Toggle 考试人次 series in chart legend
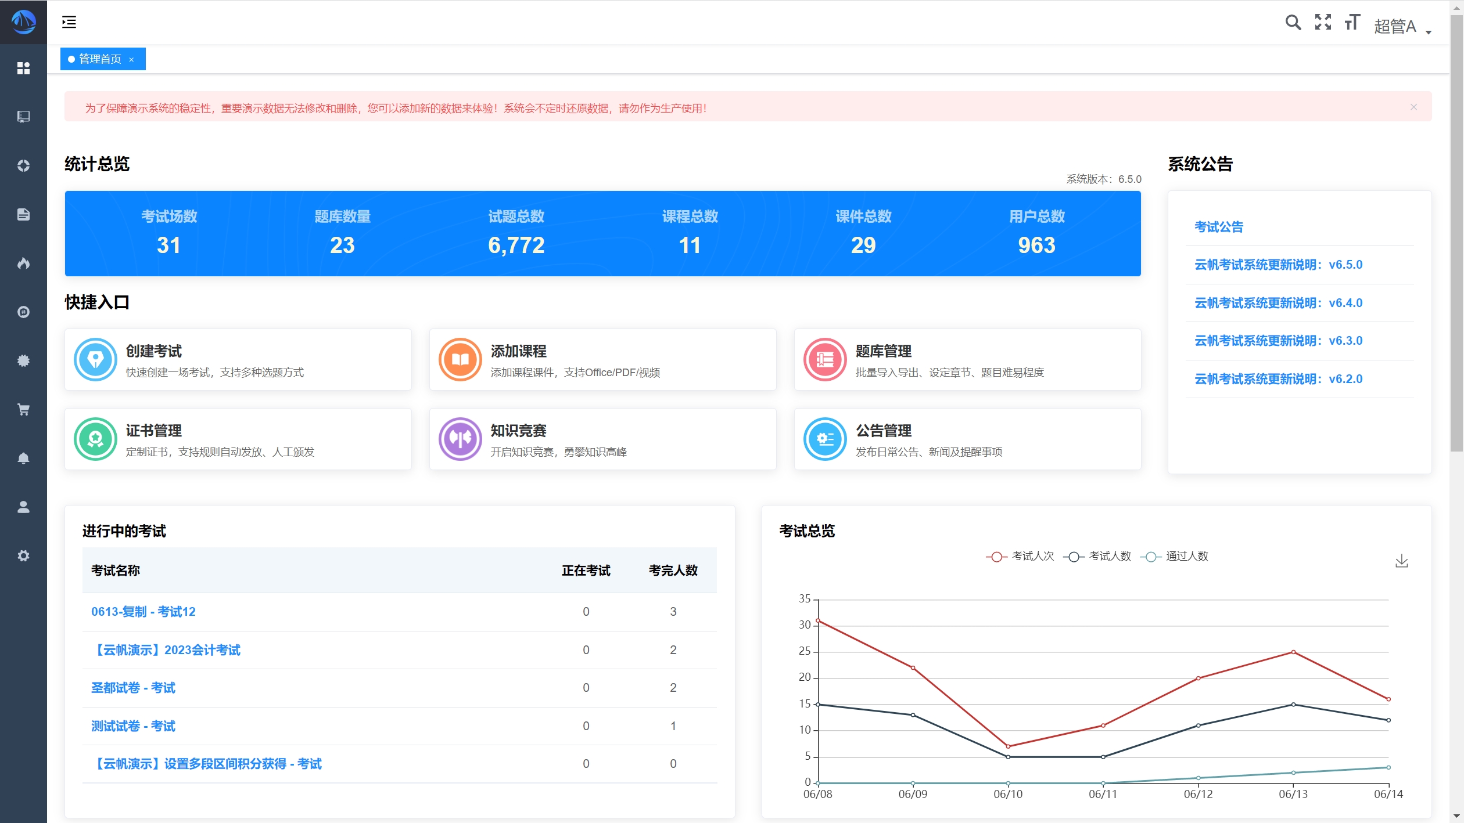 coord(1020,556)
